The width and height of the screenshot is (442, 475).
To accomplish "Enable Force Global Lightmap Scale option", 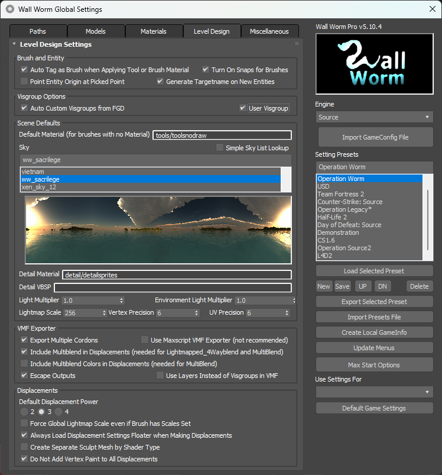I will click(x=24, y=423).
